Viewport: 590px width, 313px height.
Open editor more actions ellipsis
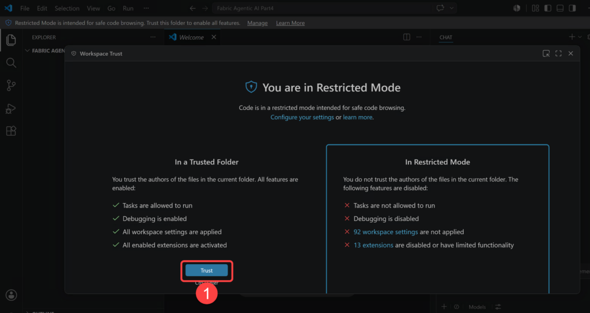pyautogui.click(x=419, y=37)
